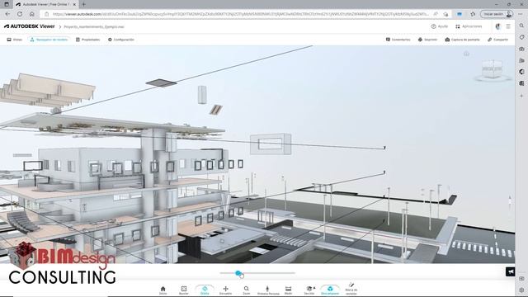528x297 pixels.
Task: Open a new browser tab
Action: coord(83,4)
